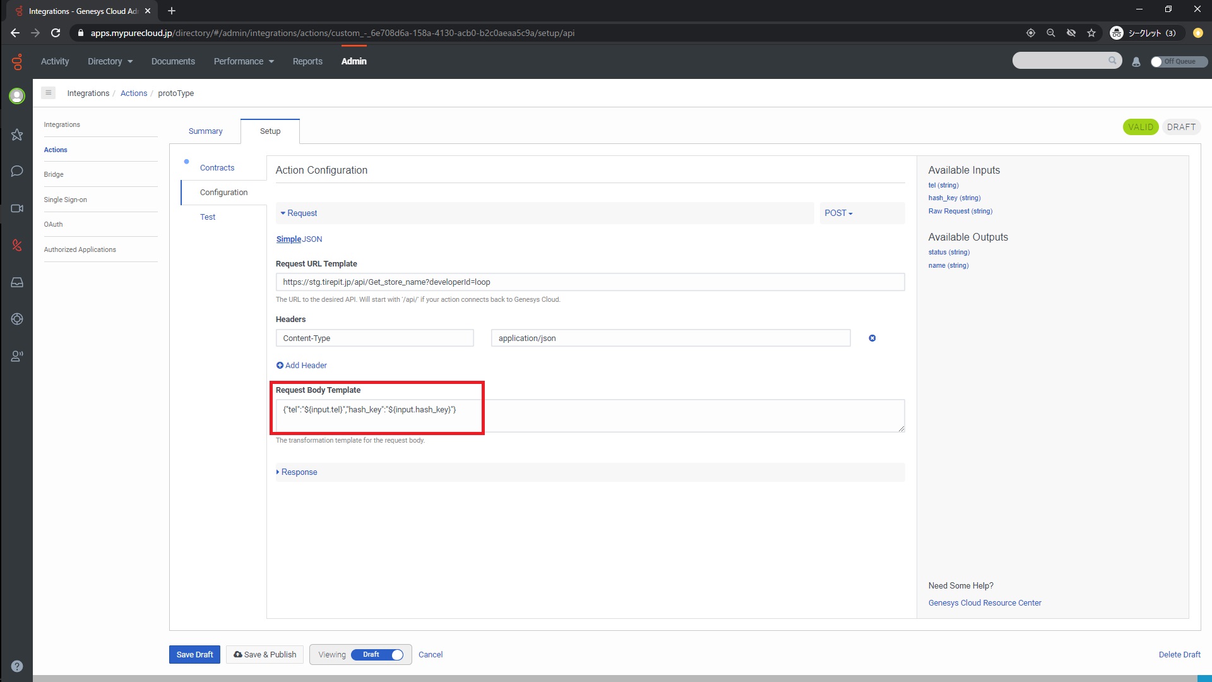
Task: Click the Save Draft button
Action: click(x=194, y=655)
